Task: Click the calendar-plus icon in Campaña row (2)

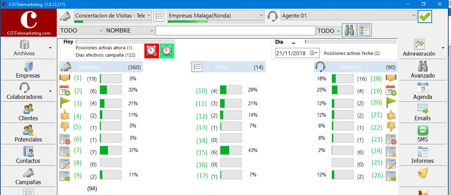Action: [65, 90]
